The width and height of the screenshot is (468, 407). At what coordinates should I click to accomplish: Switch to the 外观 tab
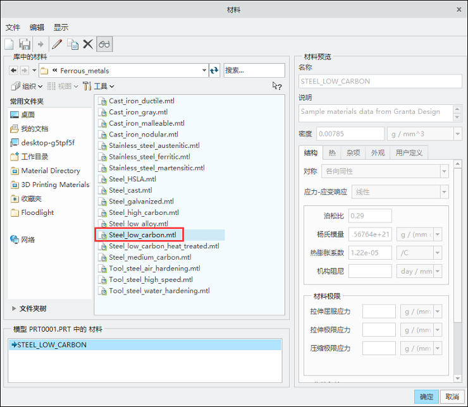click(378, 153)
